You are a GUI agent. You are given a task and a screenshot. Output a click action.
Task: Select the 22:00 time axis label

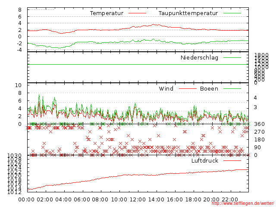tap(230, 200)
